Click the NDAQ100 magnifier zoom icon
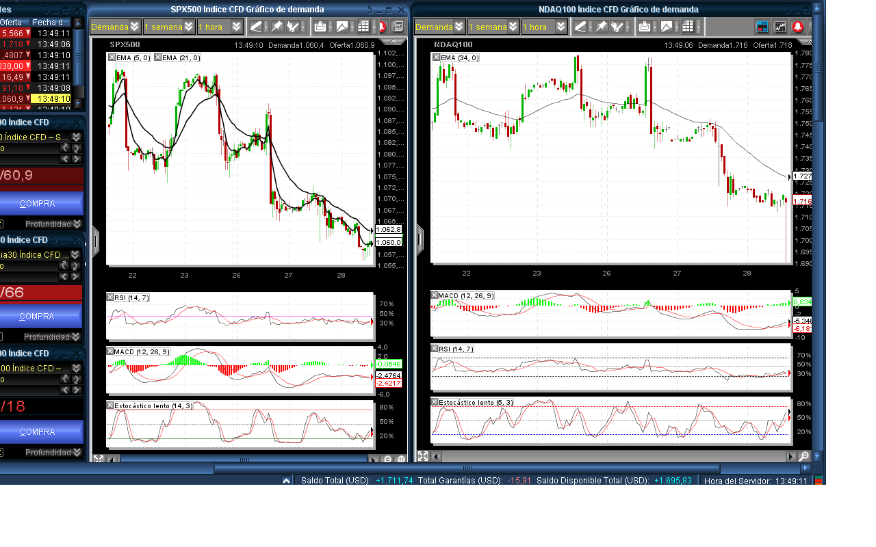The image size is (876, 547). (804, 456)
